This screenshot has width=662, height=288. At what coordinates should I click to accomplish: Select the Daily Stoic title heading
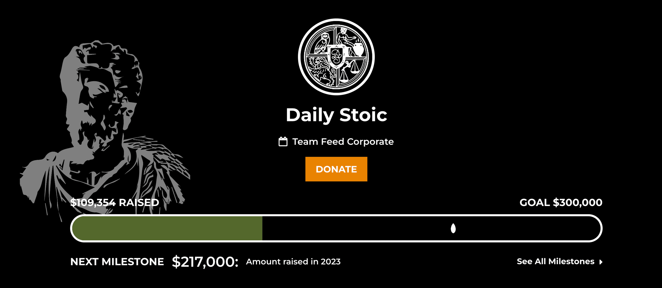(x=336, y=115)
